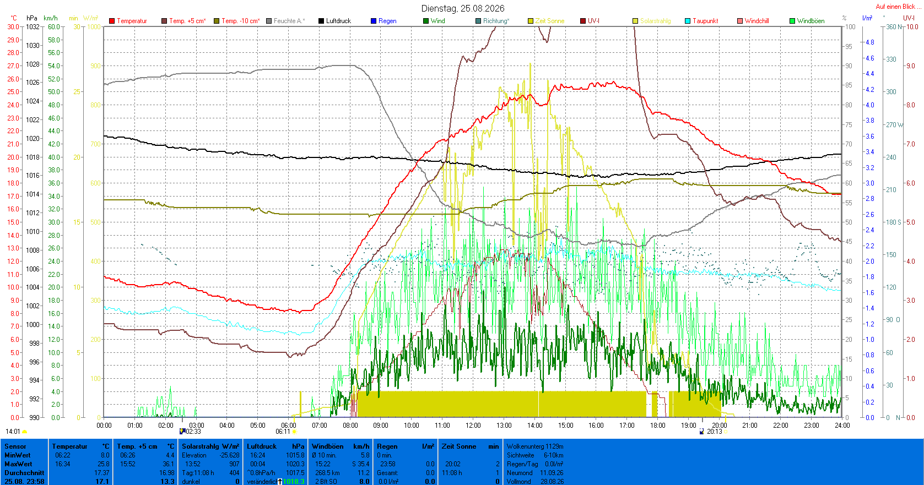924x485 pixels.
Task: Click the dark red UV-I legend swatch
Action: (x=583, y=21)
